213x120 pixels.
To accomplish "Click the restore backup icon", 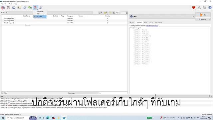I will (110, 13).
